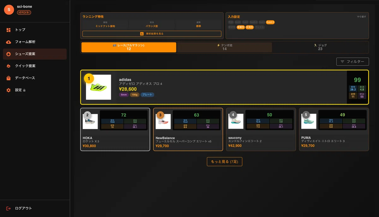The image size is (379, 217).
Task: Enable the 安定性 preference chip
Action: (232, 27)
